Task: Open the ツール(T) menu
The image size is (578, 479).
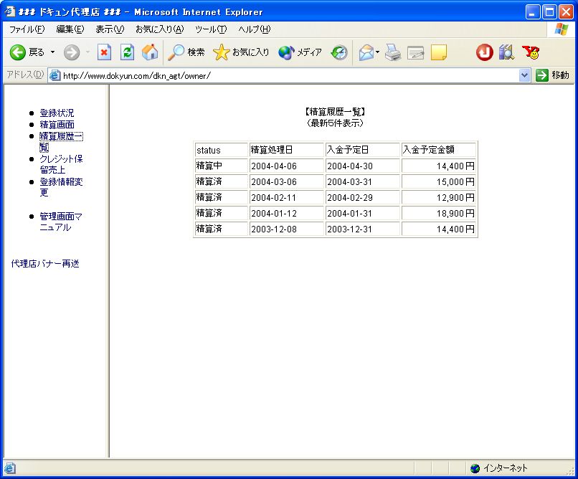Action: click(211, 29)
